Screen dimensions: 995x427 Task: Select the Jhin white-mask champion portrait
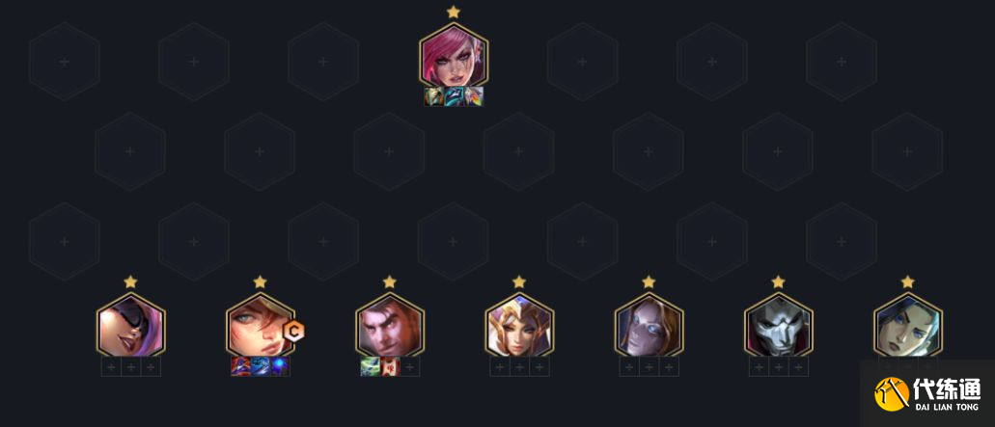[x=778, y=325]
